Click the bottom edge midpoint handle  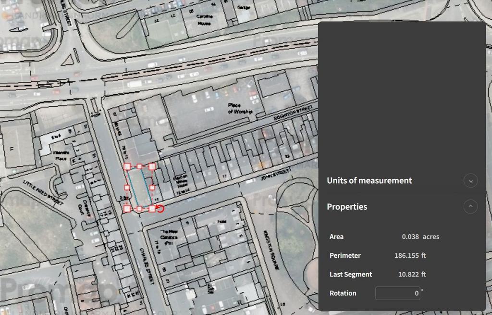[139, 209]
